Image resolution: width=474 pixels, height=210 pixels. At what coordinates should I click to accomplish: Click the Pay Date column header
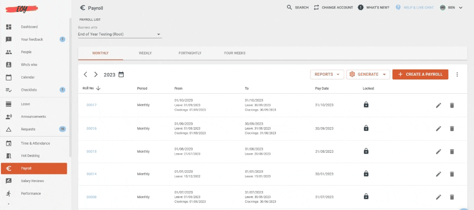point(322,88)
